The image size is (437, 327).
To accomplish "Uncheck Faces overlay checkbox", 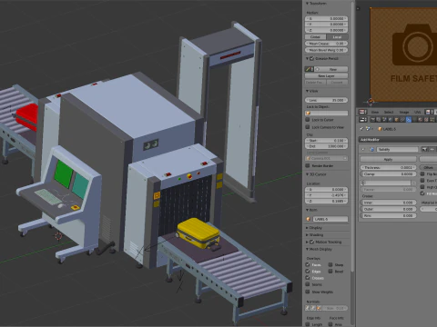I will [x=308, y=264].
